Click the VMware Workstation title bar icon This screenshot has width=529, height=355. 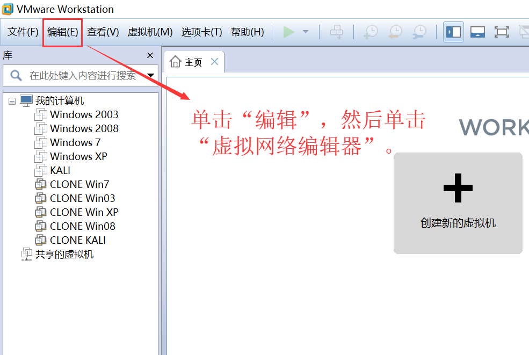click(8, 9)
